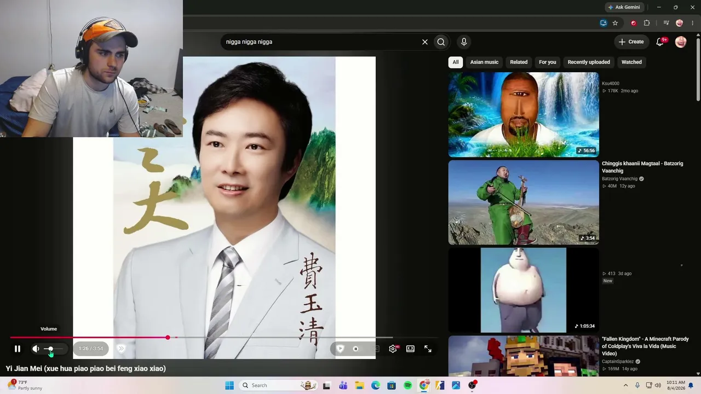Clear the search box with the X
The height and width of the screenshot is (394, 701).
[x=424, y=42]
